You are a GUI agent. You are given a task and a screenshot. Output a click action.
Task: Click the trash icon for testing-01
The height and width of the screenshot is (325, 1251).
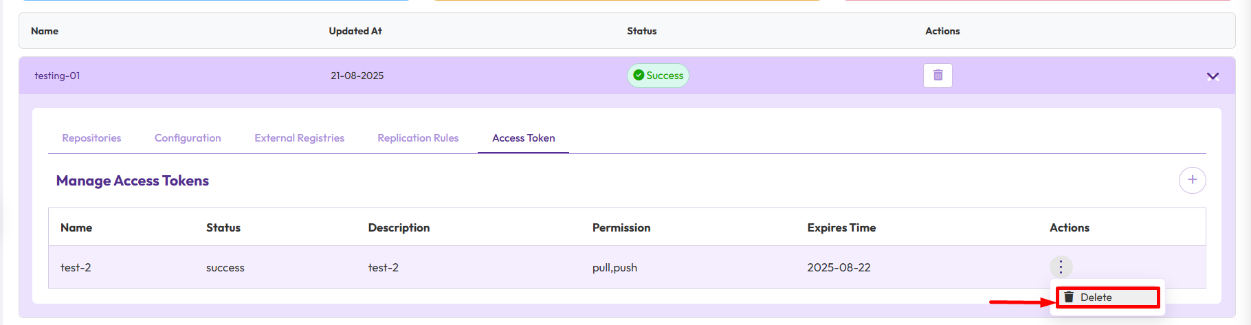[x=938, y=75]
